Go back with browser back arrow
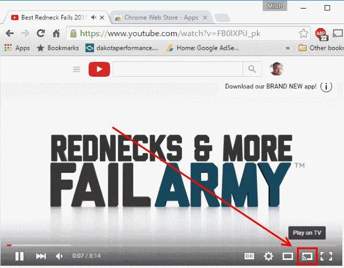The image size is (344, 268). [10, 34]
